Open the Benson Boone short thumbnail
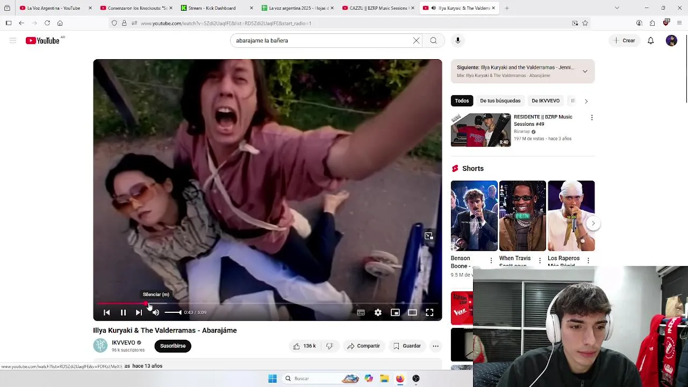The width and height of the screenshot is (688, 387). [474, 216]
